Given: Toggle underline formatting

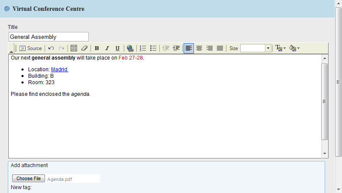Looking at the screenshot, I should 117,48.
